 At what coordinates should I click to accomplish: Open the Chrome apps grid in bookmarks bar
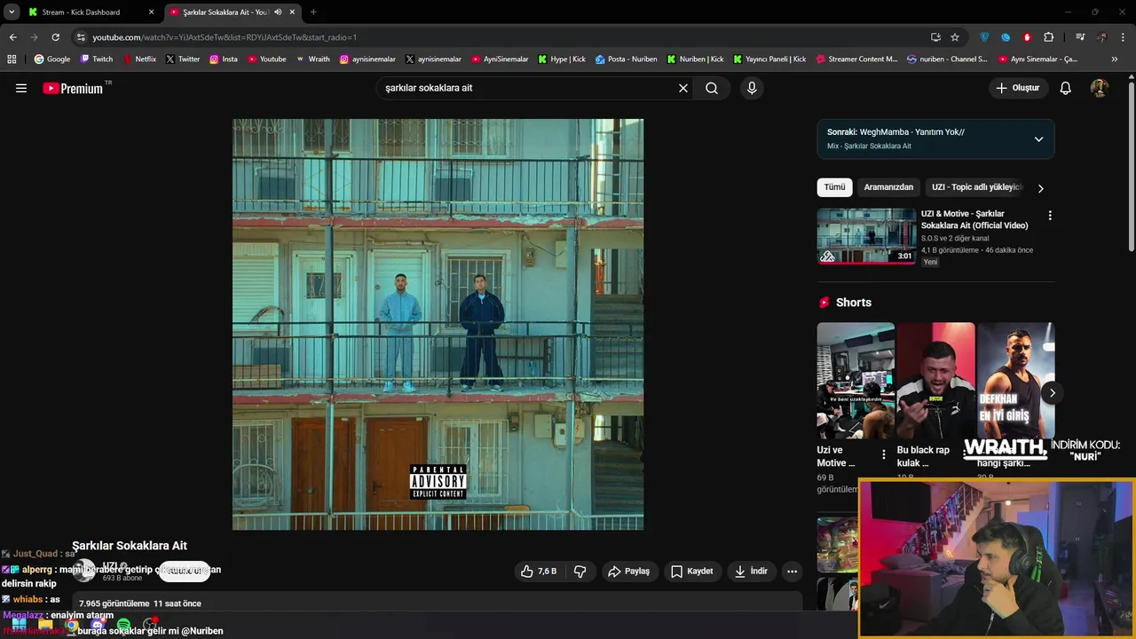tap(12, 59)
